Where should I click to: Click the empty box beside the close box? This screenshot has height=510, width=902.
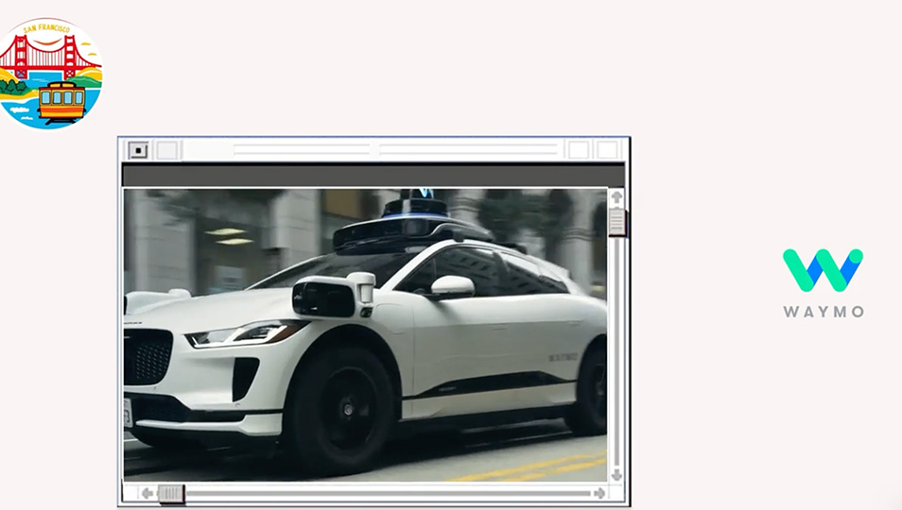166,150
